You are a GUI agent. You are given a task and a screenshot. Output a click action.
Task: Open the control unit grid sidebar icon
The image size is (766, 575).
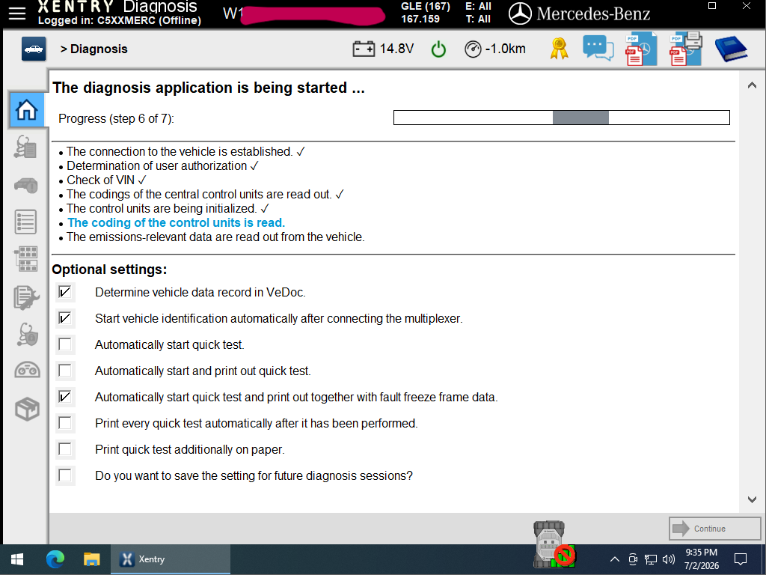26,259
